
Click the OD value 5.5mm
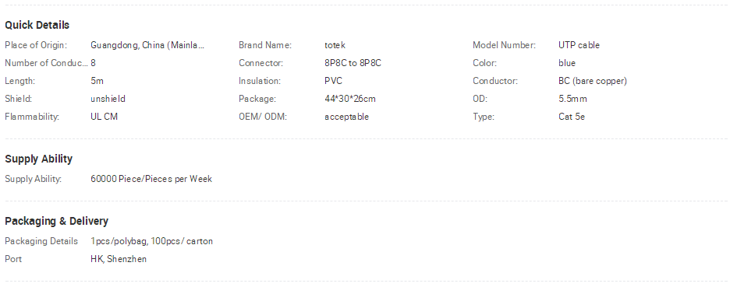(572, 99)
